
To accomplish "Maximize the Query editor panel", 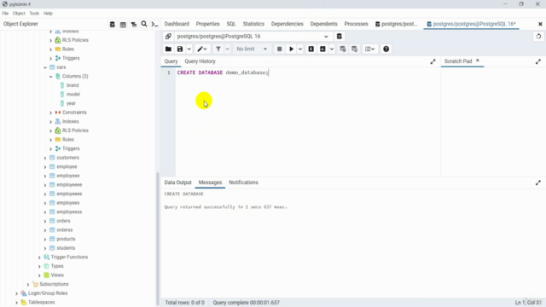I will (433, 61).
